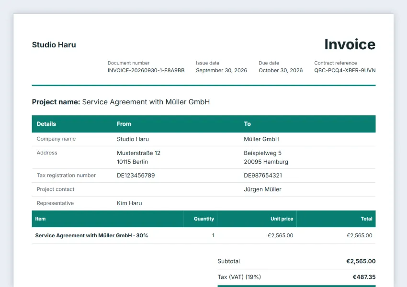Click the large Invoice title
Viewport: 407px width, 287px height.
coord(350,44)
